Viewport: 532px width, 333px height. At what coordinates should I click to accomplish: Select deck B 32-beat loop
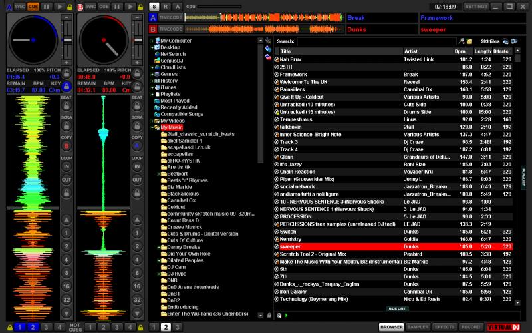point(137,300)
